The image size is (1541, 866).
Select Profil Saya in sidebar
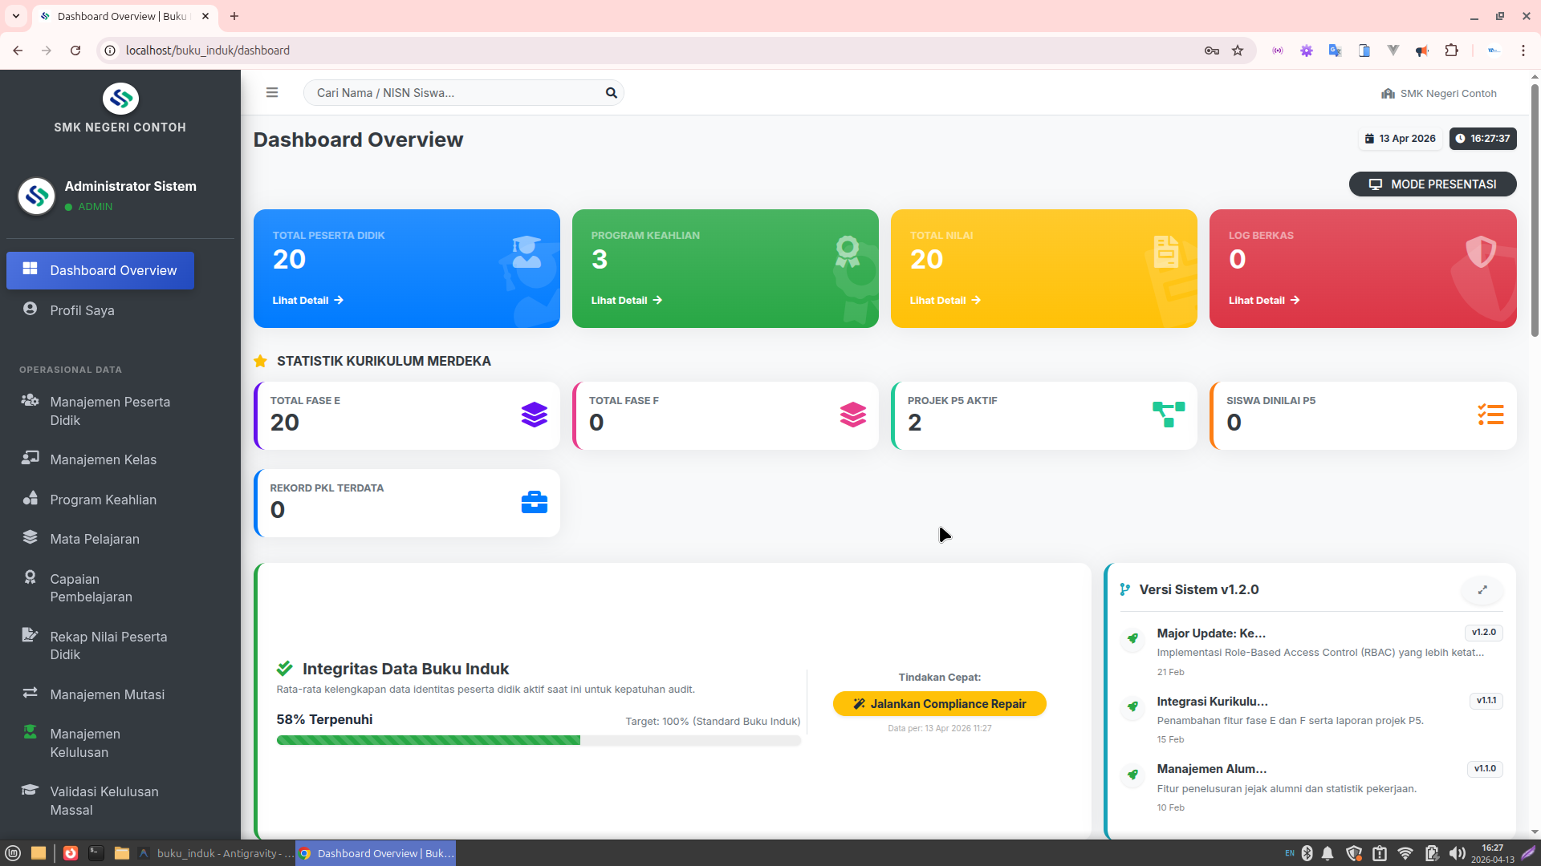(82, 310)
